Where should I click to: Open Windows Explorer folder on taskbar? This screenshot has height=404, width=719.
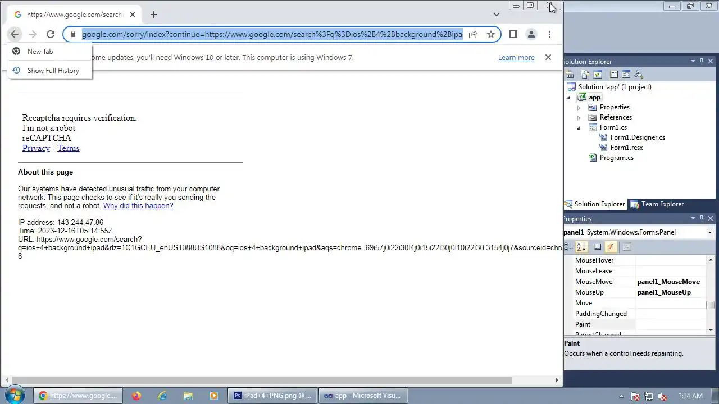(188, 396)
